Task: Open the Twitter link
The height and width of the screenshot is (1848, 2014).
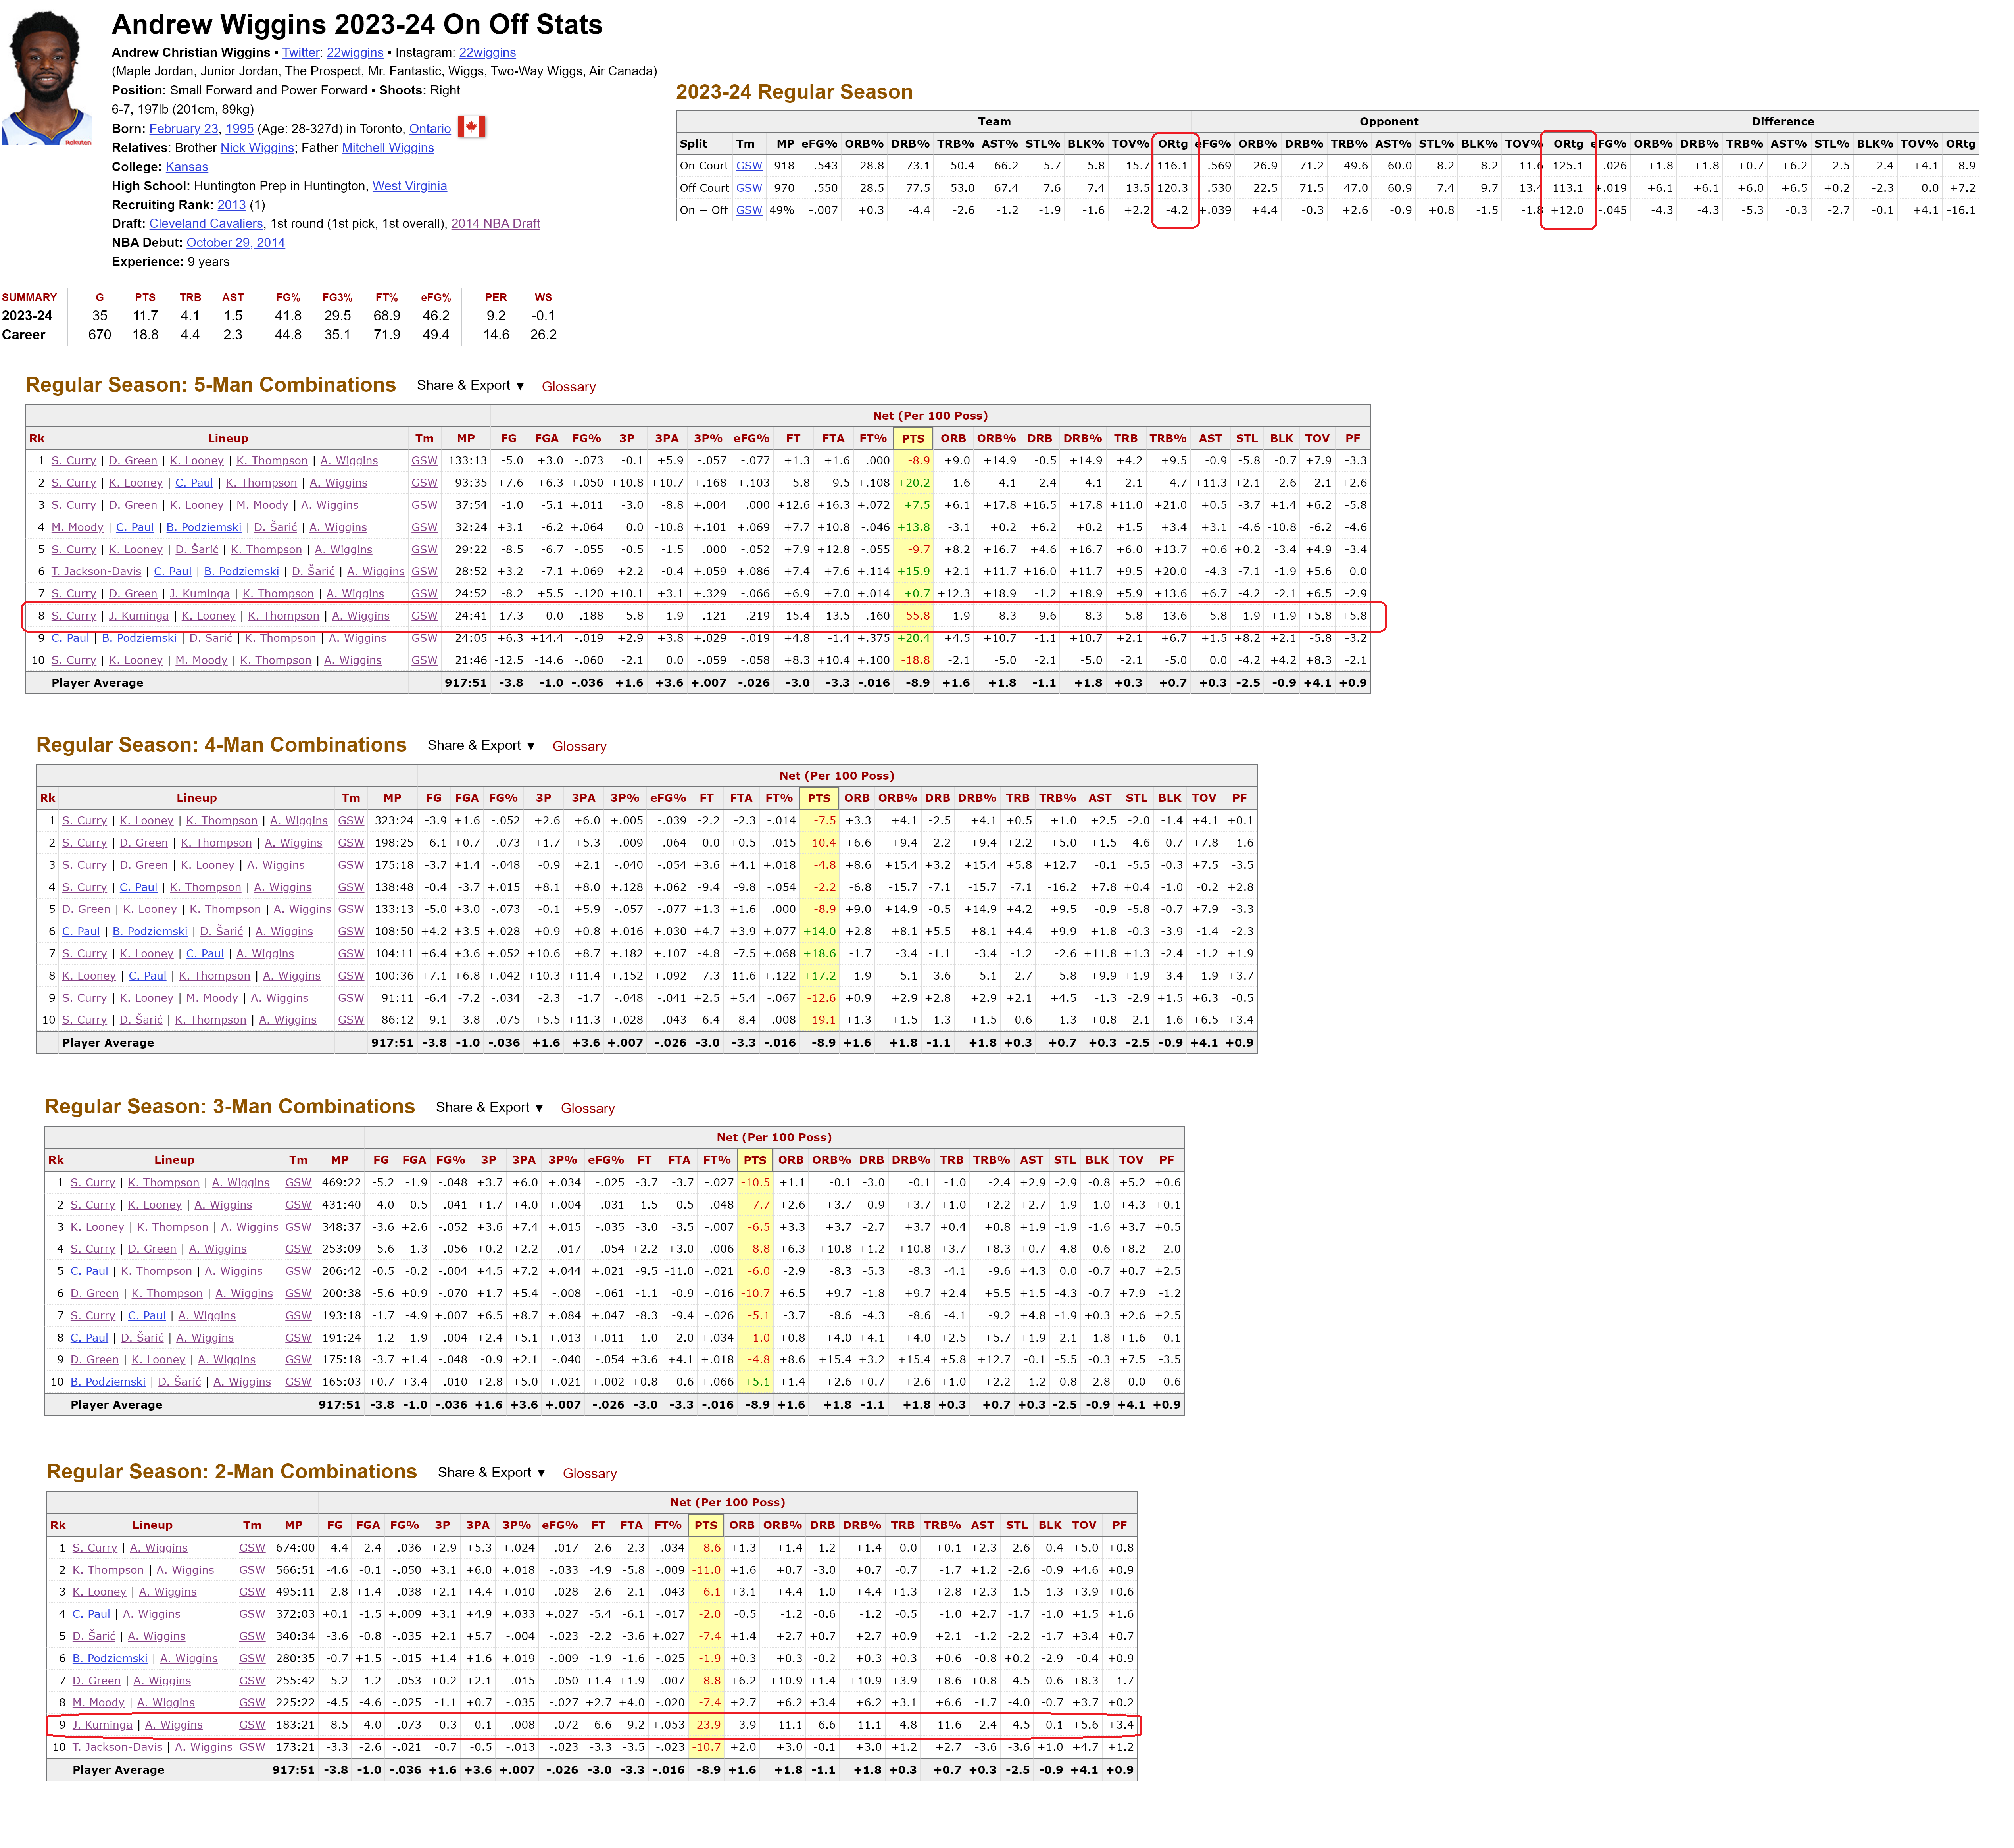Action: (x=301, y=53)
